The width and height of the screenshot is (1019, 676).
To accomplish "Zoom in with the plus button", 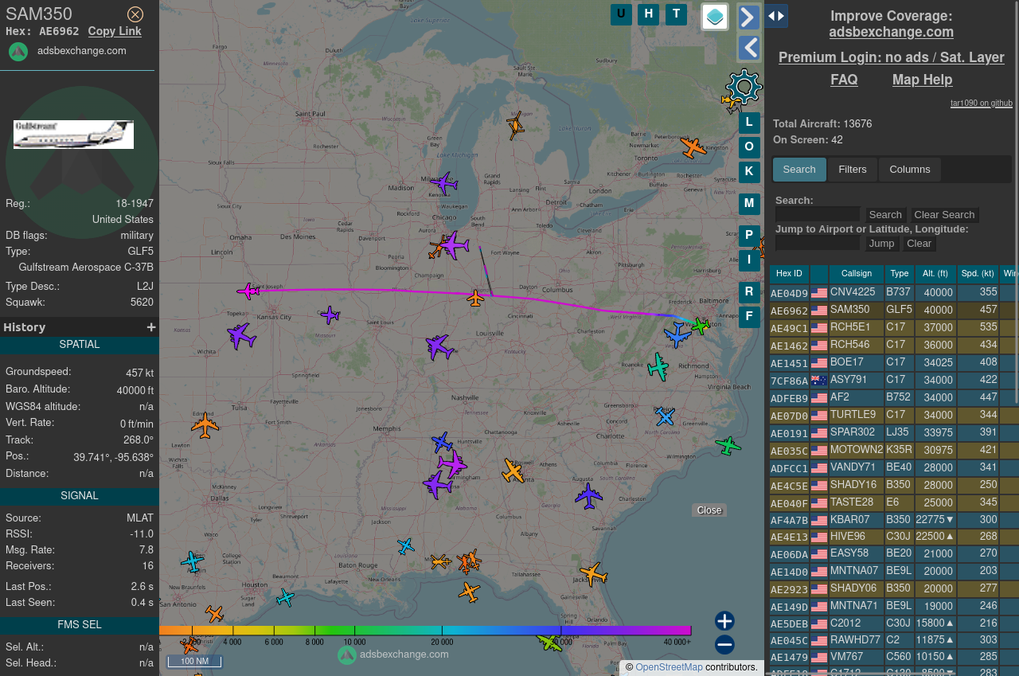I will click(x=724, y=621).
